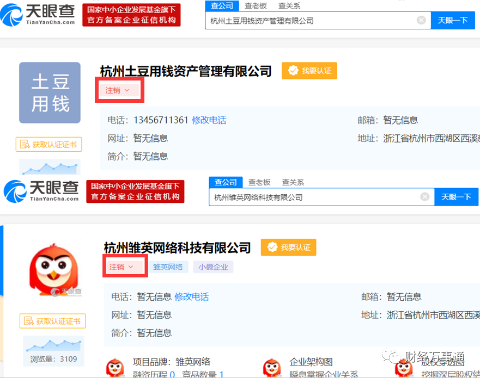Clear the 杭州土豆用钱 search field with the X icon
Screen dimensions: 480x378
click(x=421, y=20)
